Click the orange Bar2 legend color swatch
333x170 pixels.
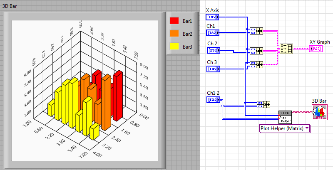174,34
